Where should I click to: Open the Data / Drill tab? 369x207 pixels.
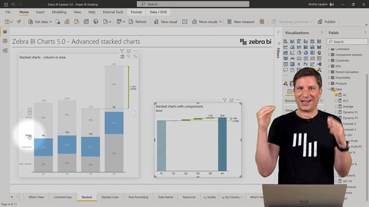pos(158,11)
